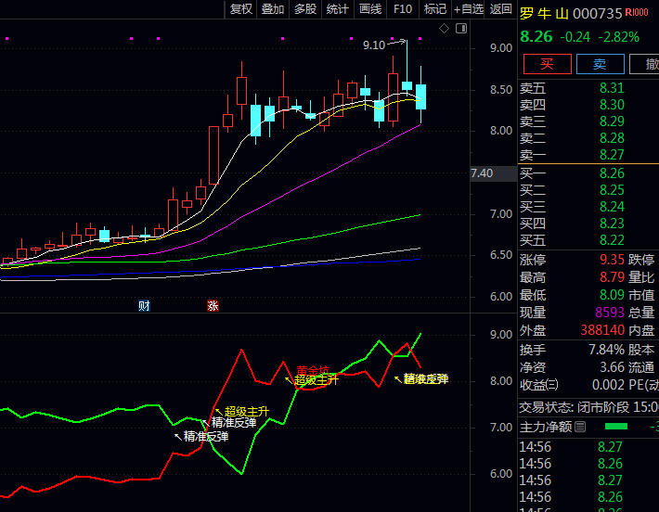Open the 统计 statistics tool
This screenshot has width=659, height=512.
click(x=338, y=9)
